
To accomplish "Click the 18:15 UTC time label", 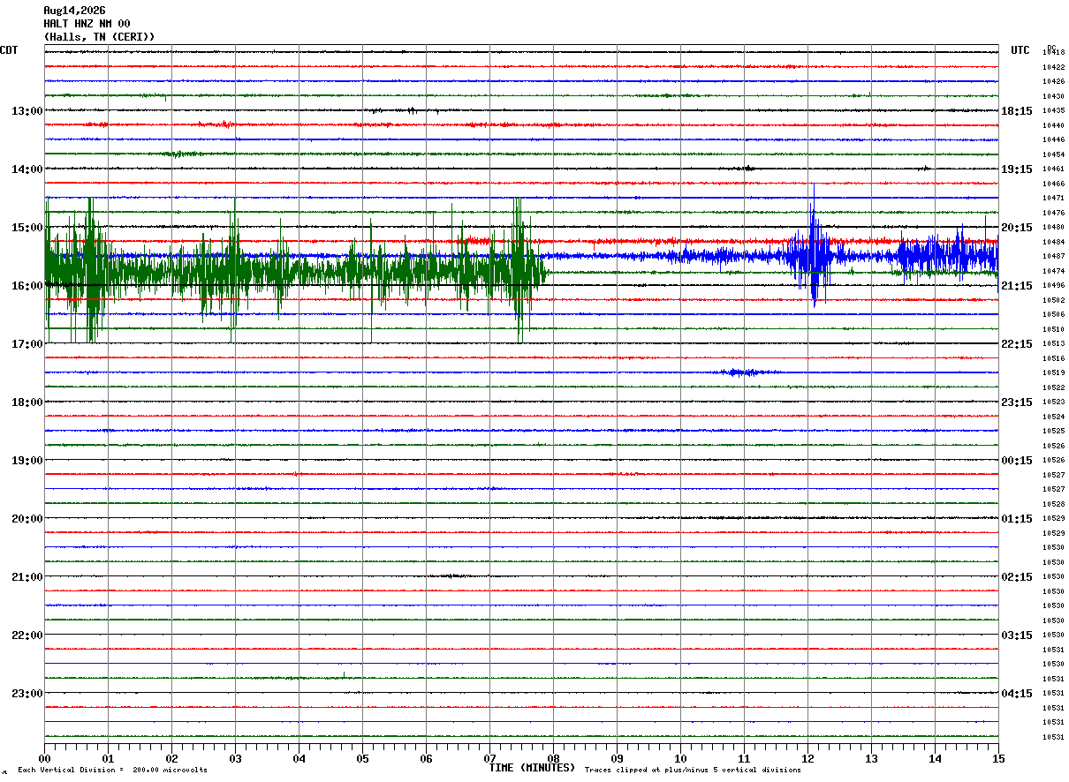I will tap(1016, 111).
